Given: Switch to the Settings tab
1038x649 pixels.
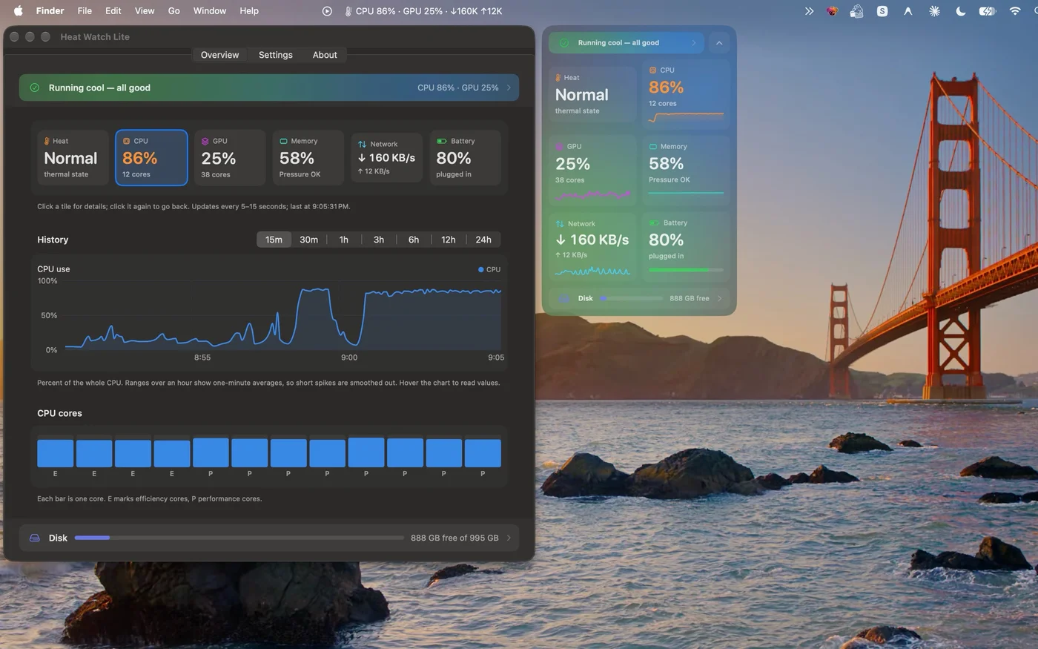Looking at the screenshot, I should (276, 55).
